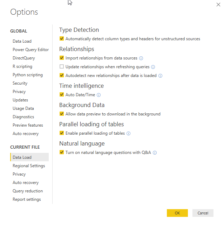Image resolution: width=224 pixels, height=227 pixels.
Task: Select Regional Settings for current file
Action: pyautogui.click(x=29, y=166)
